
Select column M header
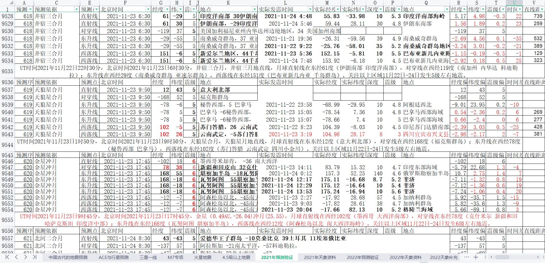(x=327, y=3)
